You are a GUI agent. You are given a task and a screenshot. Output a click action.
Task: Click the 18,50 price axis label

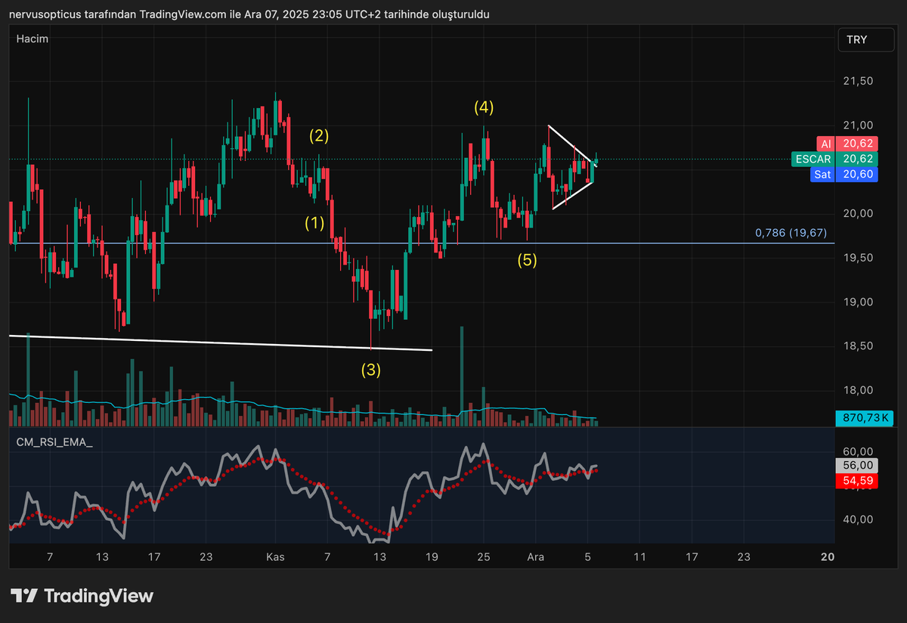click(858, 346)
